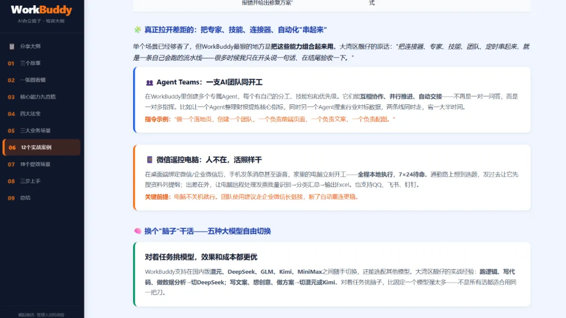Click the 微信遥控电脑：人不在，活照样干 card title
Image resolution: width=566 pixels, height=318 pixels.
point(209,160)
